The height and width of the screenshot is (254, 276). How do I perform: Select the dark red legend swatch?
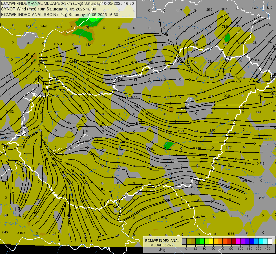234,241
